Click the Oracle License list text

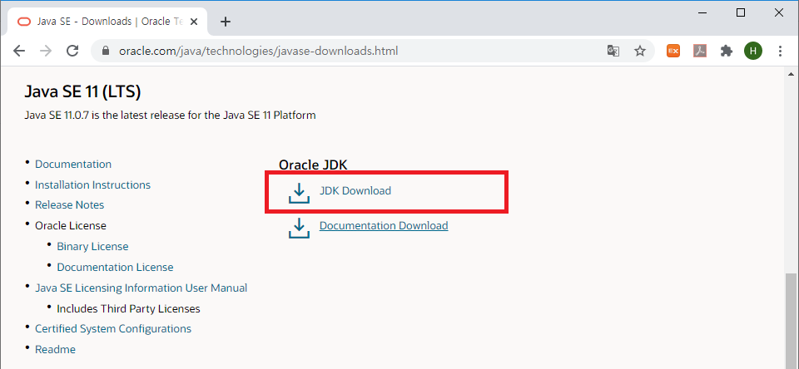click(70, 225)
